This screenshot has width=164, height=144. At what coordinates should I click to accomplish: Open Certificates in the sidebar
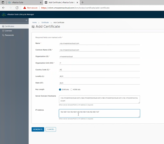tap(9, 26)
